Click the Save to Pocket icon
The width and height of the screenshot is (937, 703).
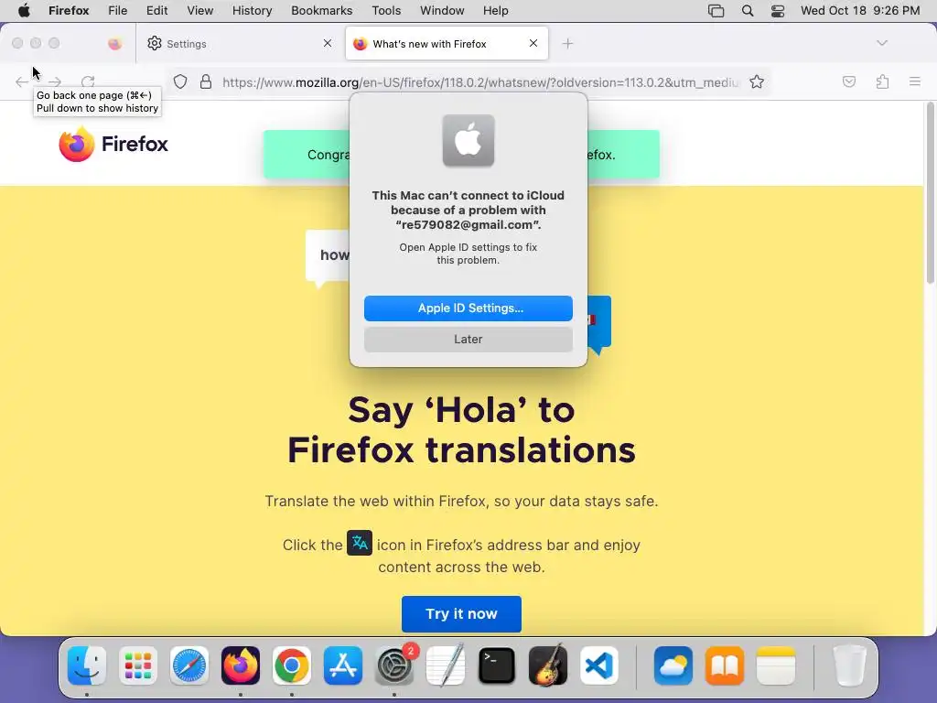[x=848, y=81]
